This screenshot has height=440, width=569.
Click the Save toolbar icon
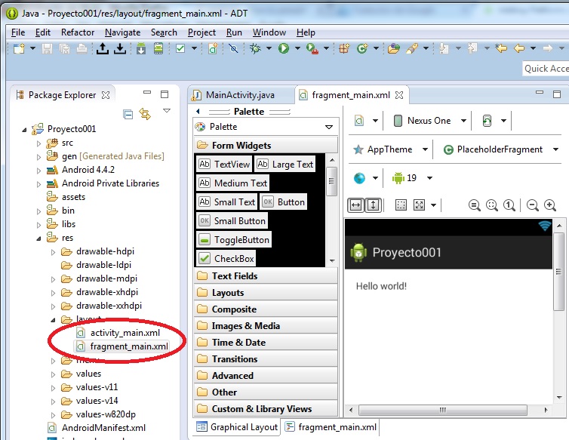click(47, 48)
